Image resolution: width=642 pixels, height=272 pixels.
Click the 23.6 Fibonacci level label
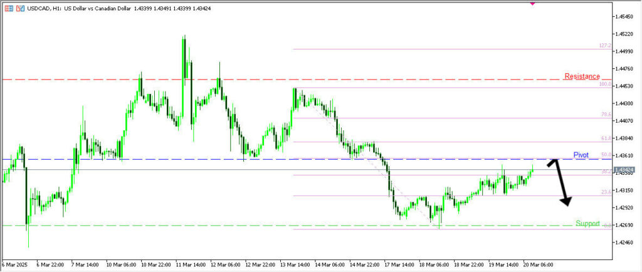(606, 192)
